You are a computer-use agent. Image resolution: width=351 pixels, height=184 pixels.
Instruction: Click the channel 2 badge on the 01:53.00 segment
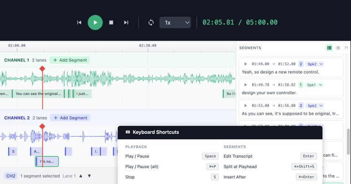(301, 106)
